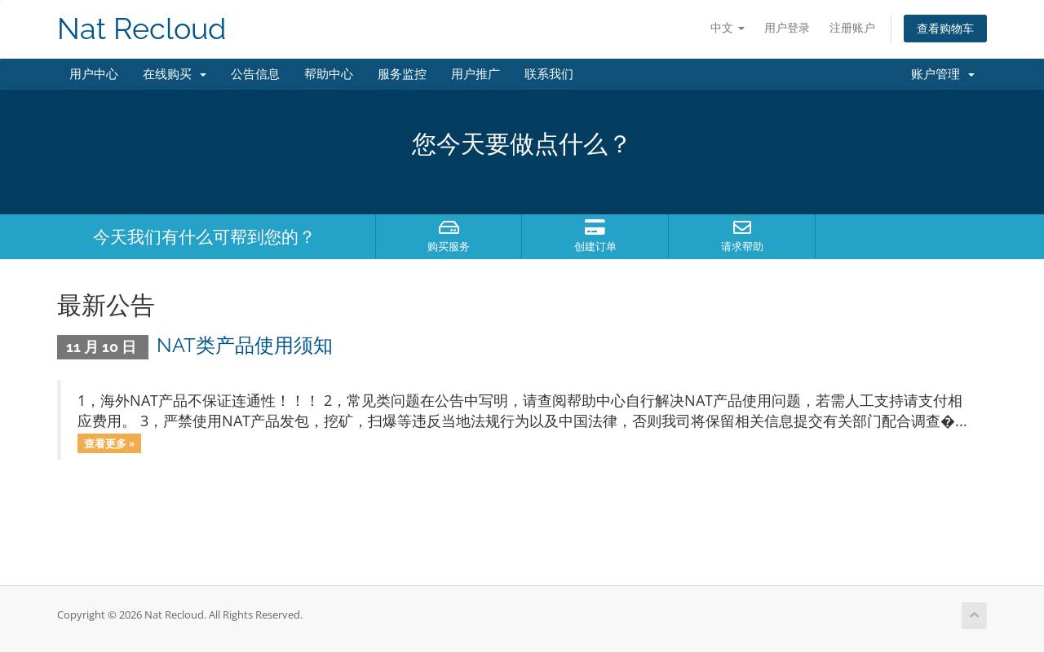Click the 查看更多 button under the announcement

coord(109,443)
